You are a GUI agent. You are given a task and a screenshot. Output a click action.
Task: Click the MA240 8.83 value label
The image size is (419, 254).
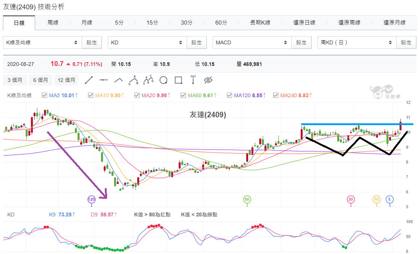pos(296,95)
